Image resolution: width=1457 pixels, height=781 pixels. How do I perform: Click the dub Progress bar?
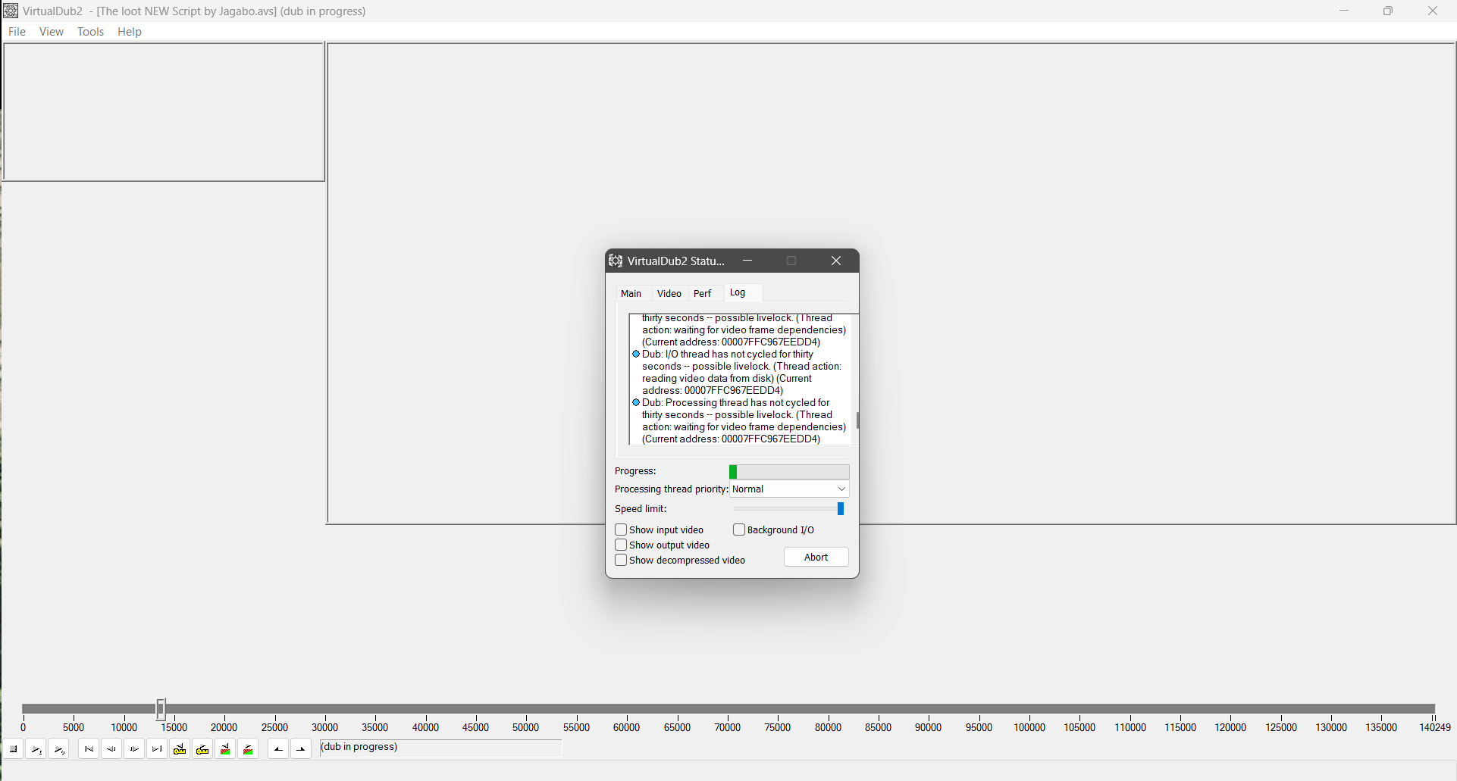point(789,472)
